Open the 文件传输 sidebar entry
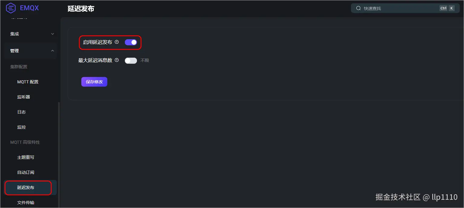Screen dimensions: 464x208 26,203
